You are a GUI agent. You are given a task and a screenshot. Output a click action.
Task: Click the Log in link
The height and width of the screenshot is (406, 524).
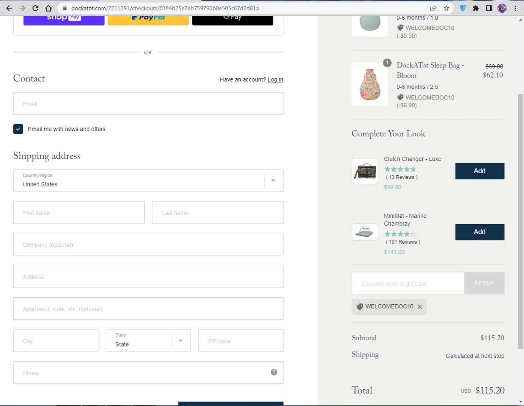point(275,80)
